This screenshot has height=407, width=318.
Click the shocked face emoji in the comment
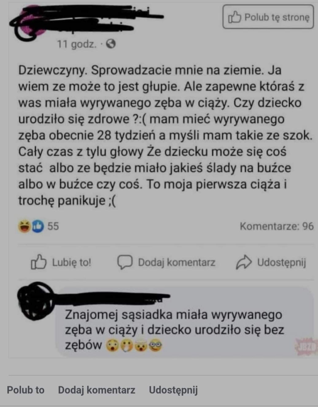[112, 345]
